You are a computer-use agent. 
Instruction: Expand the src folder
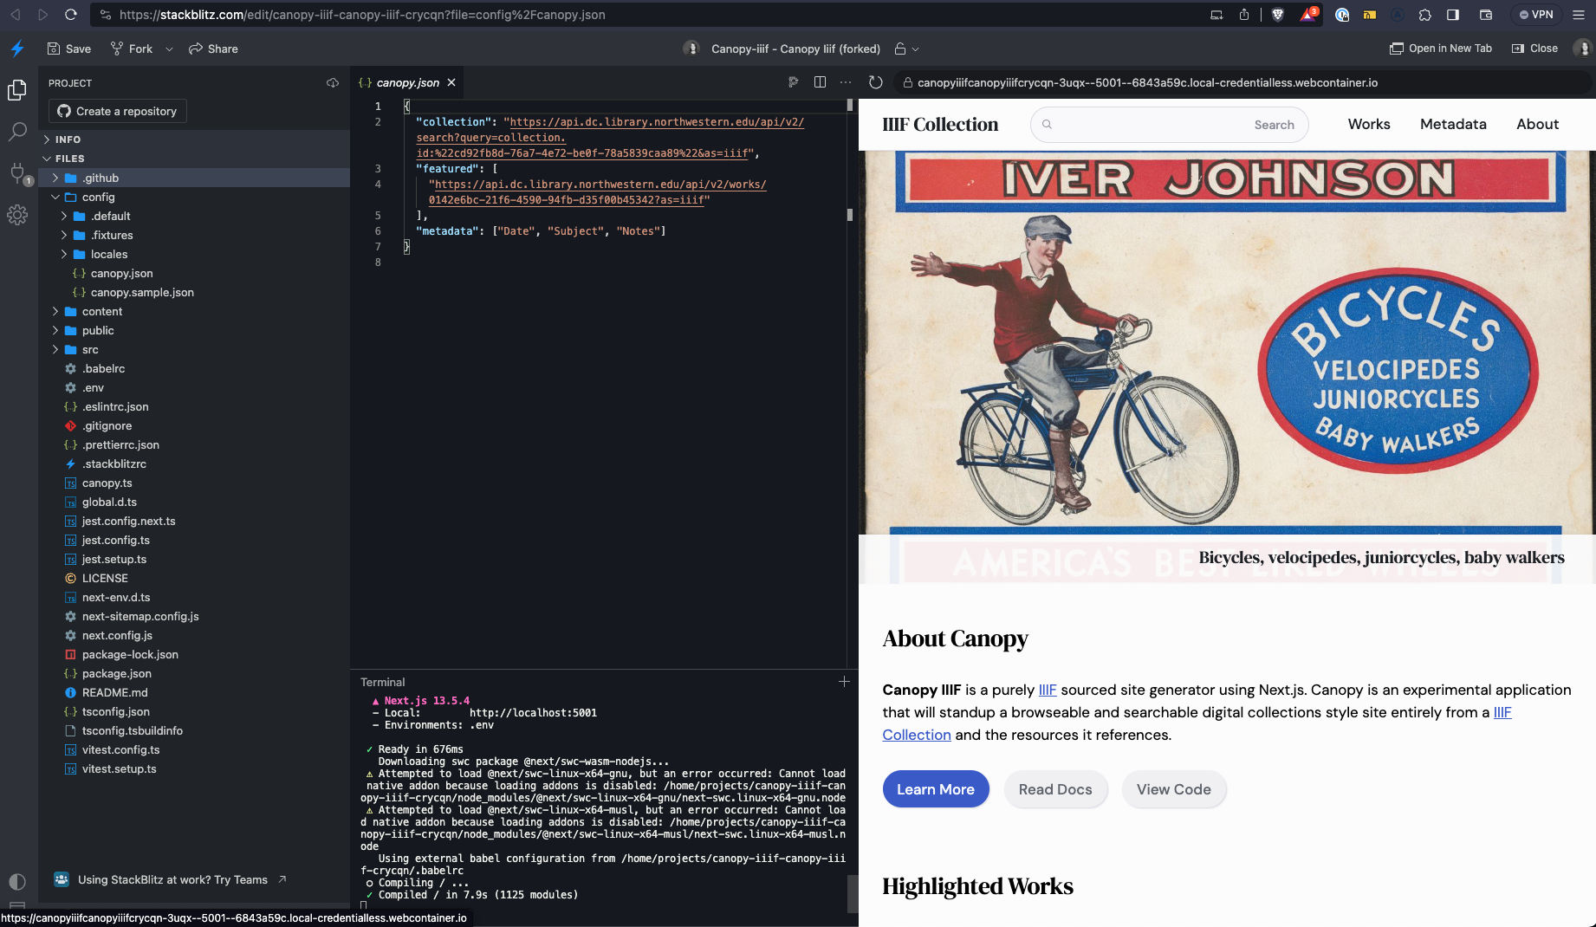point(90,350)
